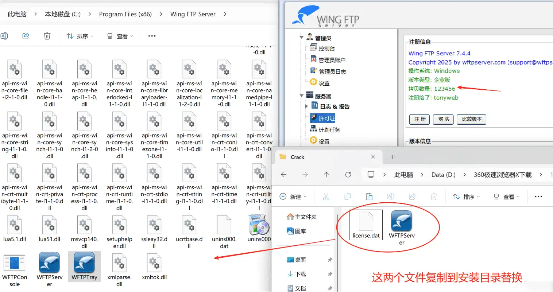Collapse the 服务器 tree node
Viewport: 553px width, 292px height.
[301, 96]
